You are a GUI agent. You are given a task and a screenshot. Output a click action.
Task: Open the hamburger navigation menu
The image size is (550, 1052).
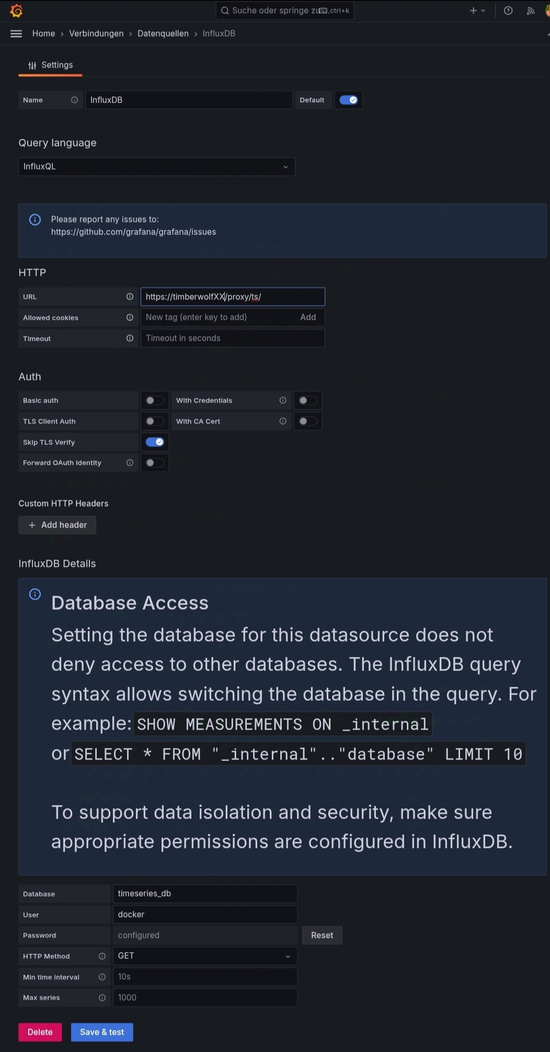[16, 33]
